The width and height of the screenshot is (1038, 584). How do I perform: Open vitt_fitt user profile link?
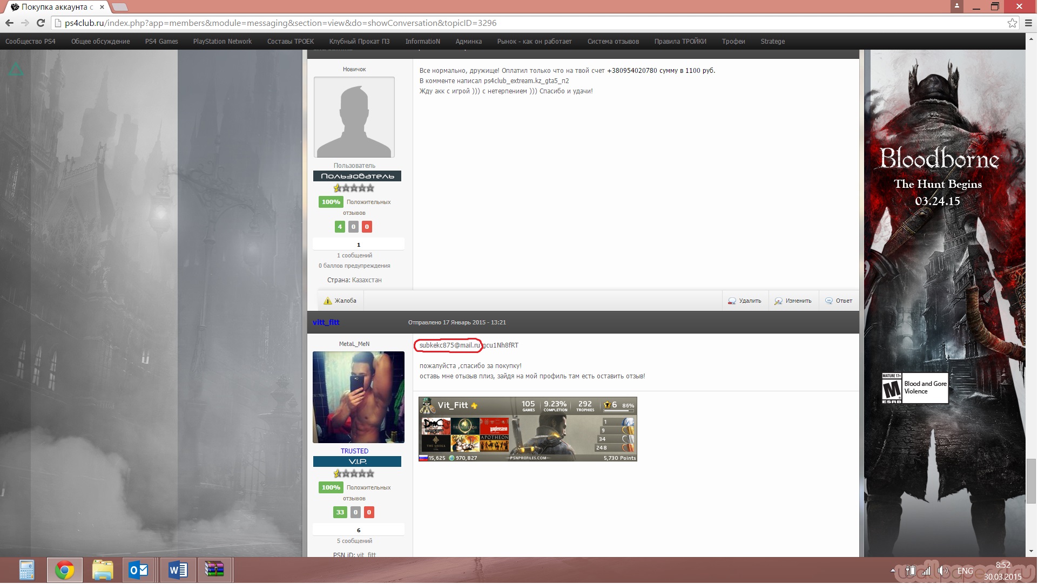[326, 323]
